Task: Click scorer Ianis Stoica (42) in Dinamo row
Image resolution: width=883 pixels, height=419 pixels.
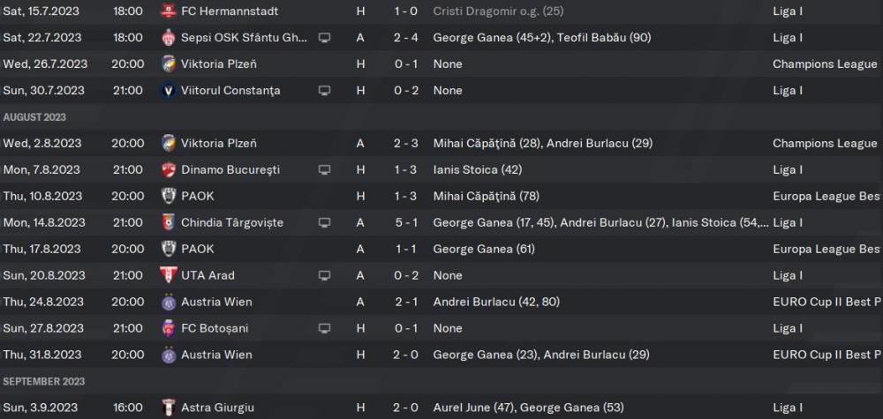Action: [x=478, y=170]
